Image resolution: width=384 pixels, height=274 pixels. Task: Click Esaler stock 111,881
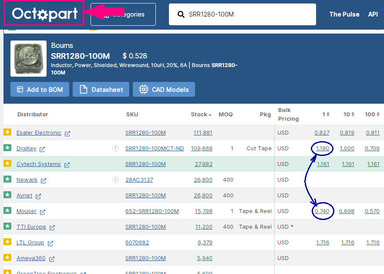(x=203, y=132)
